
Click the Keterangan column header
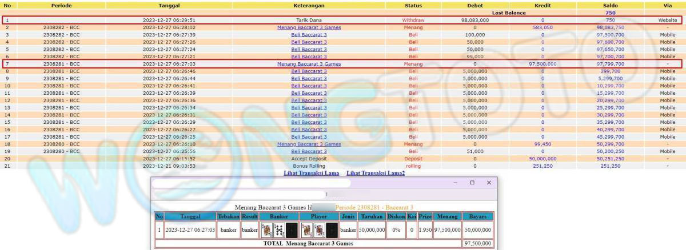(x=309, y=5)
